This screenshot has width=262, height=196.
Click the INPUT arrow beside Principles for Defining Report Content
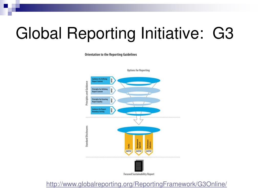(113, 90)
